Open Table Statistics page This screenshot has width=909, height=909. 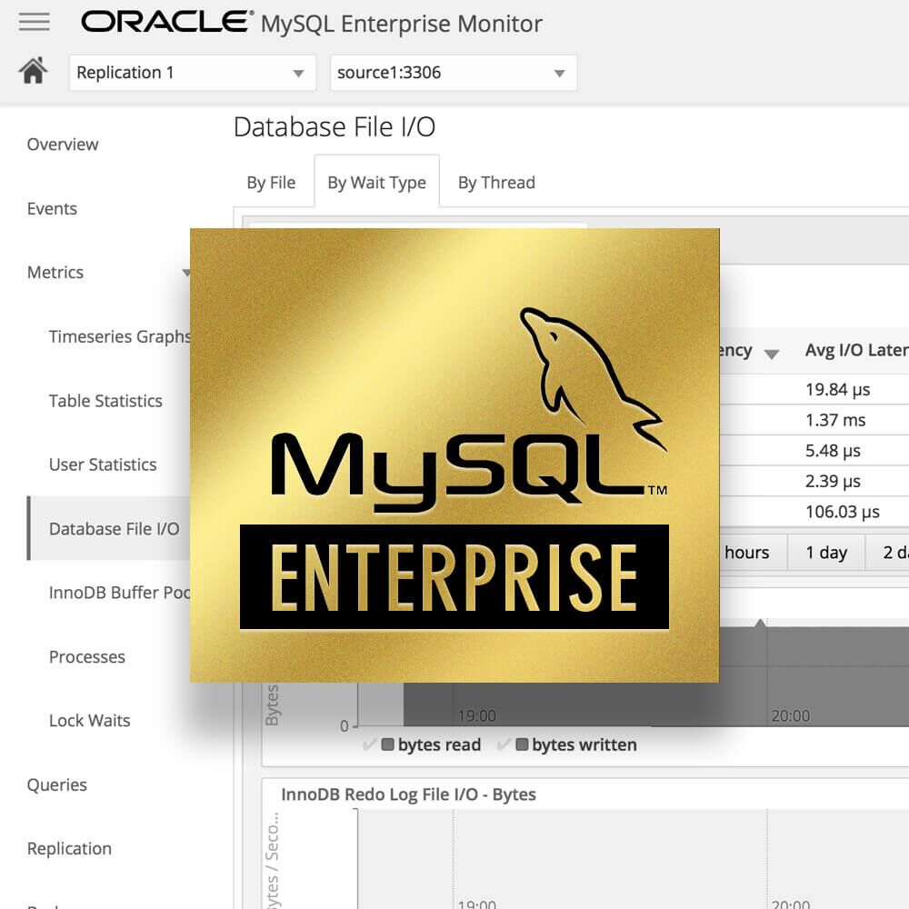point(105,401)
